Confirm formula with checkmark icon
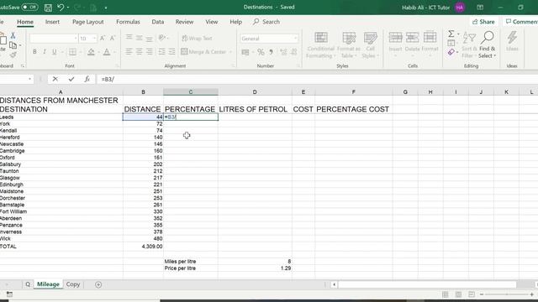This screenshot has width=538, height=302. [71, 79]
